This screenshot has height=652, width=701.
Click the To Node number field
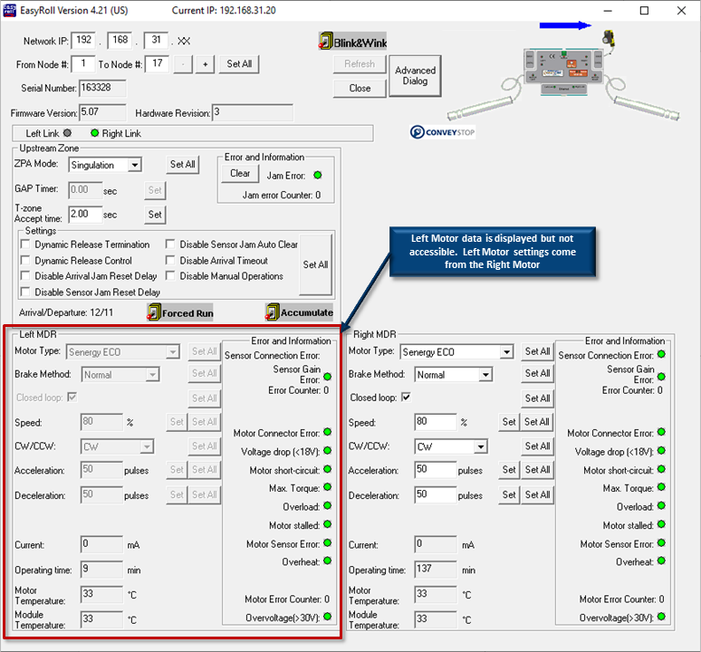157,64
